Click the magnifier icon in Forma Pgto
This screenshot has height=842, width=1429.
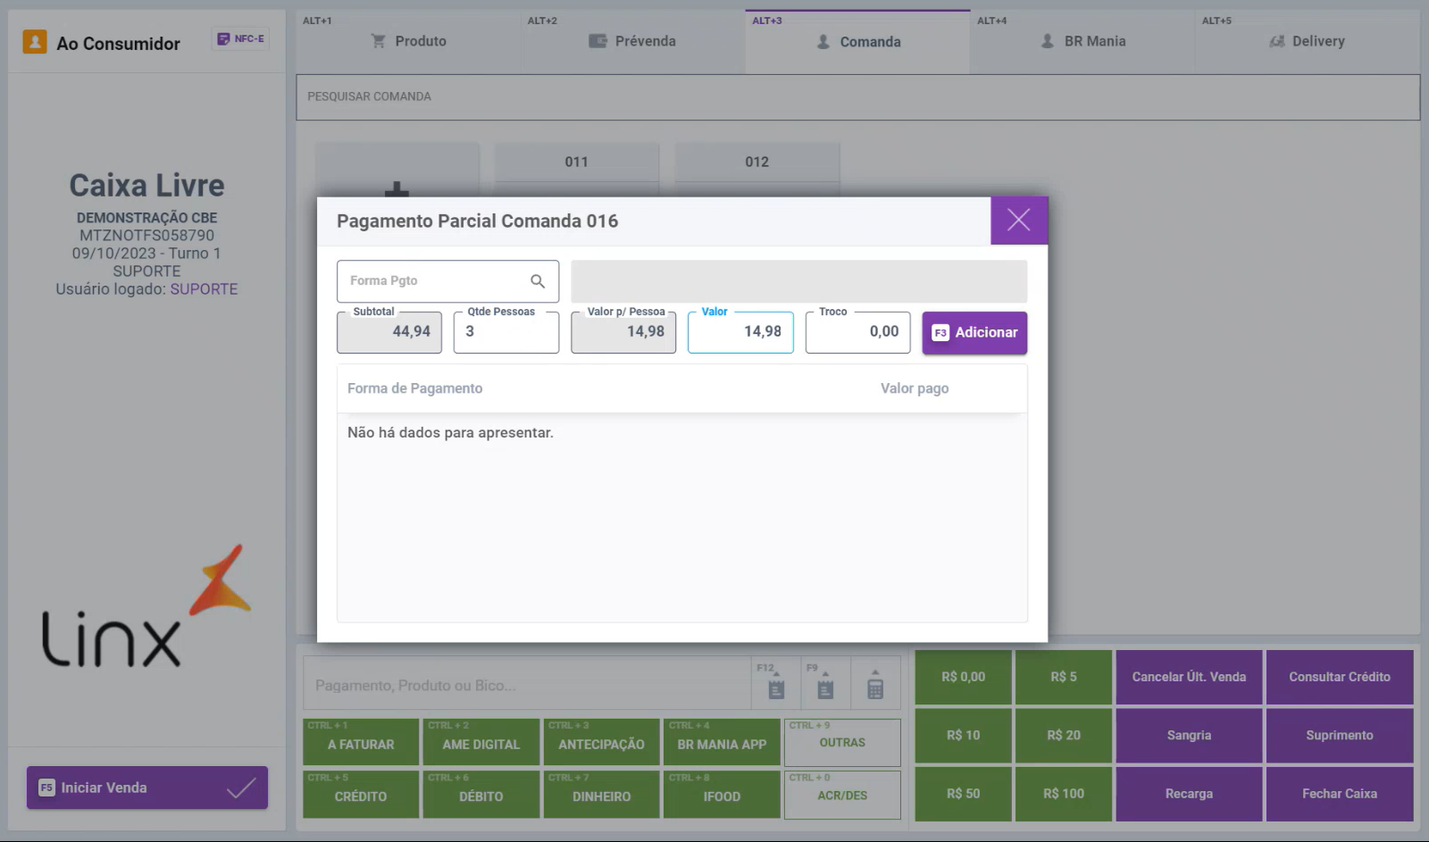click(x=538, y=281)
